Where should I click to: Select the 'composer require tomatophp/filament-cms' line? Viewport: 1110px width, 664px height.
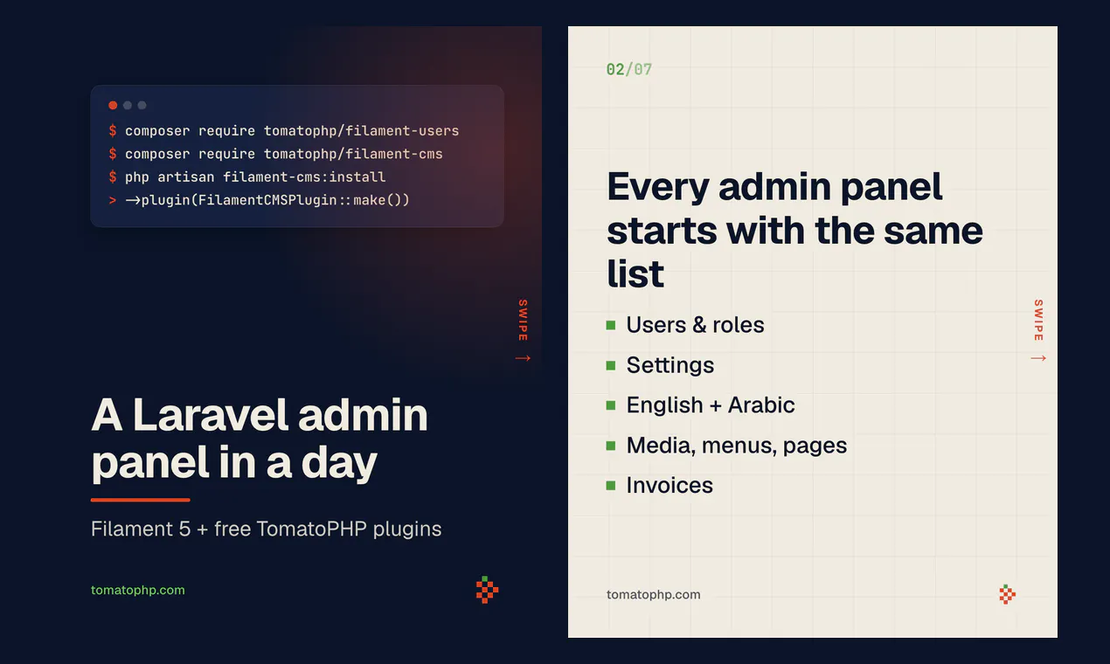click(x=276, y=154)
